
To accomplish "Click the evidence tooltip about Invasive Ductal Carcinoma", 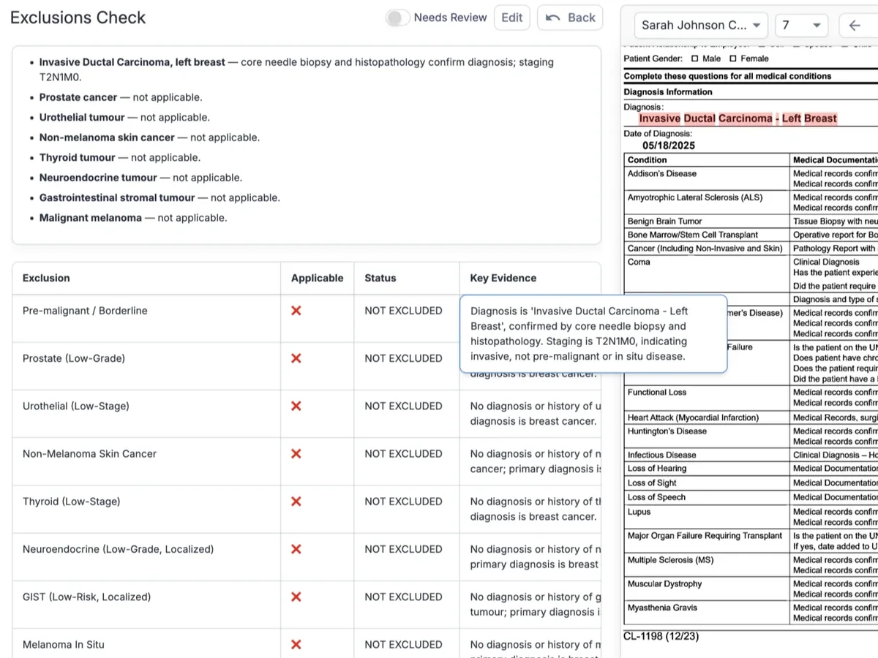I will (593, 334).
